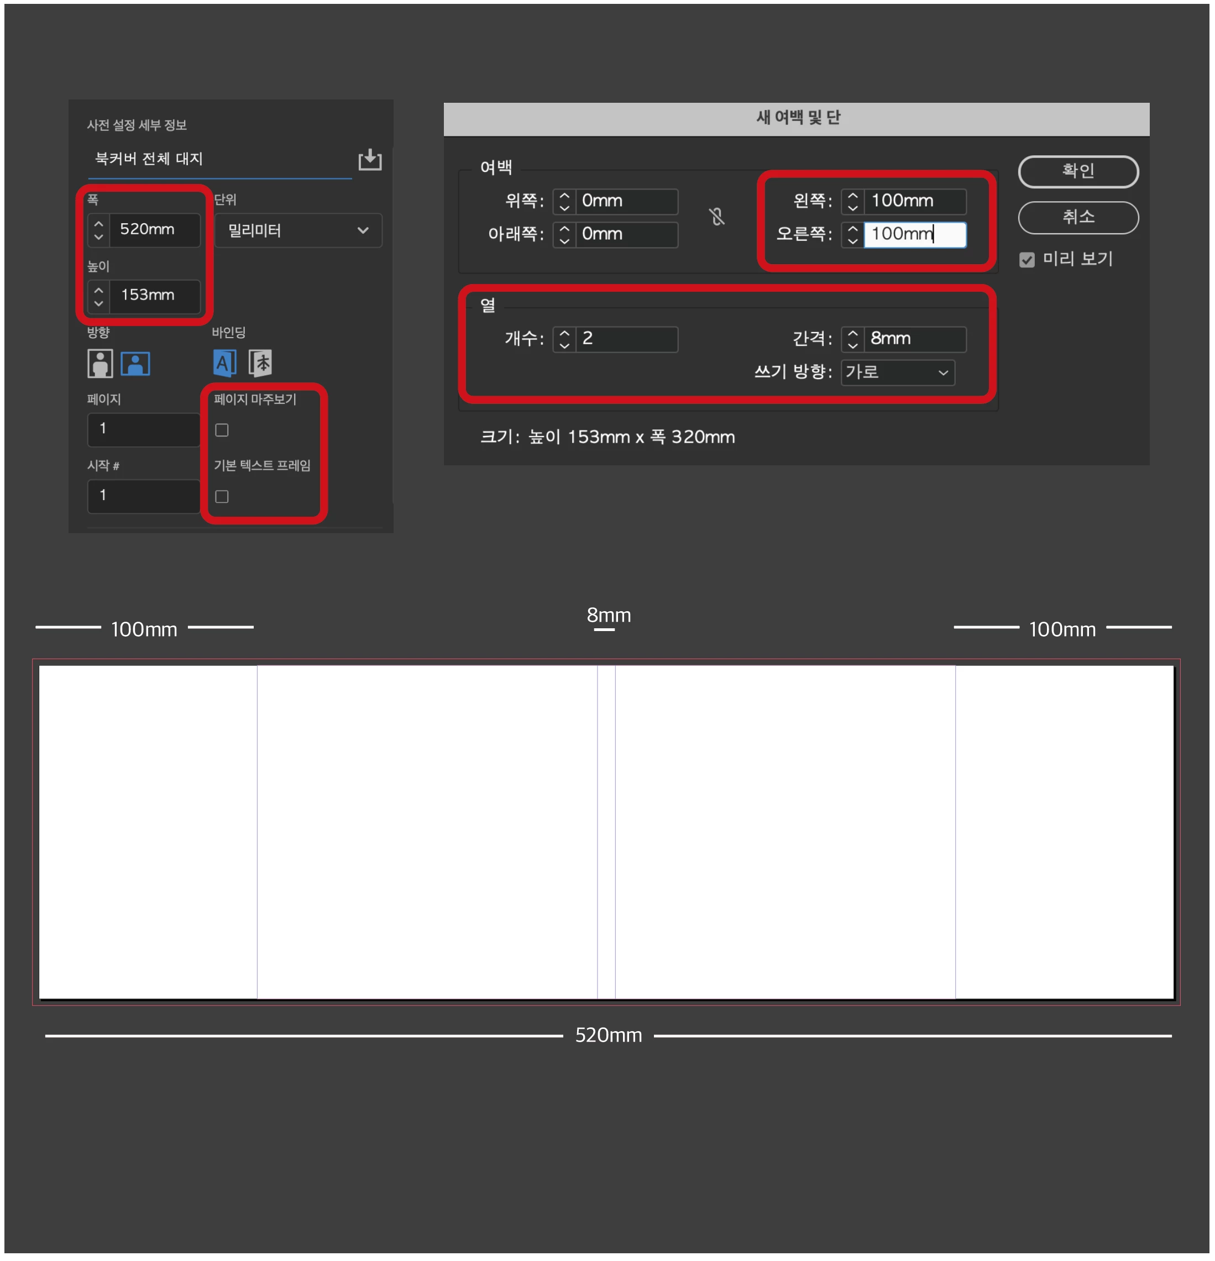The width and height of the screenshot is (1215, 1261).
Task: Select landscape orientation icon
Action: tap(135, 364)
